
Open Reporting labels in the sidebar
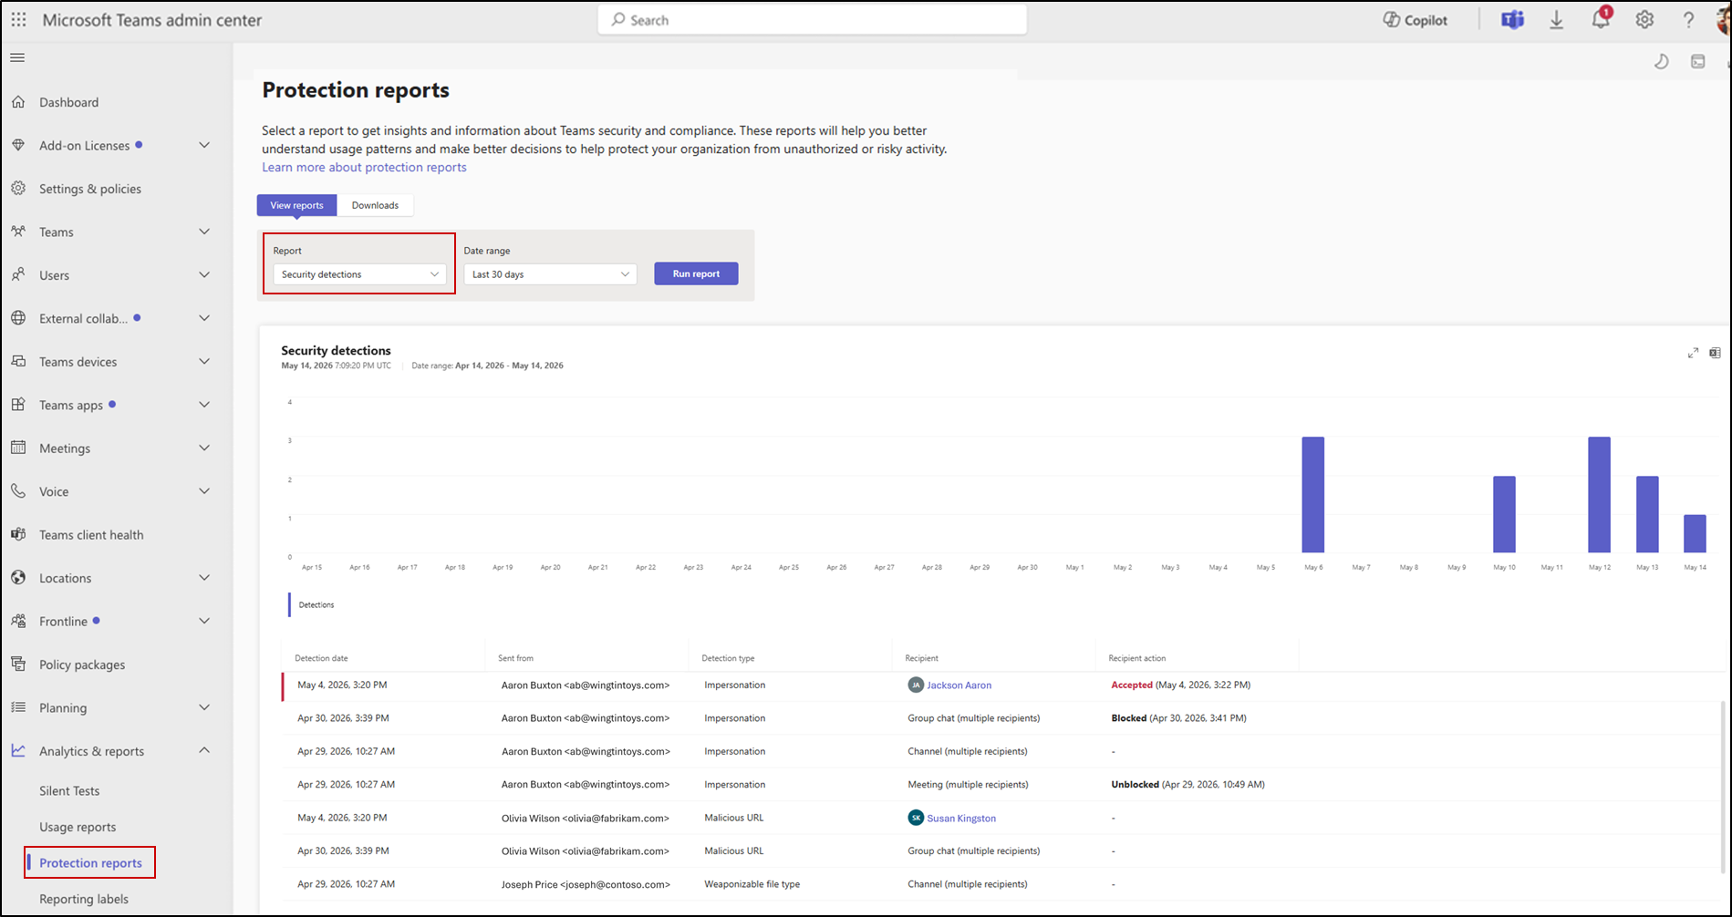point(84,899)
